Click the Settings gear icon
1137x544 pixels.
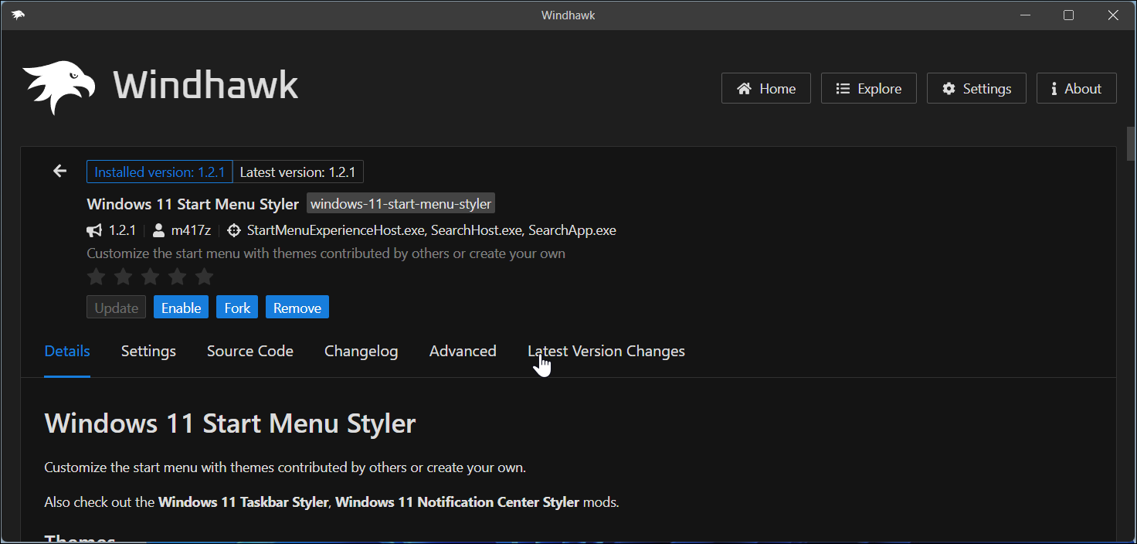click(x=949, y=88)
